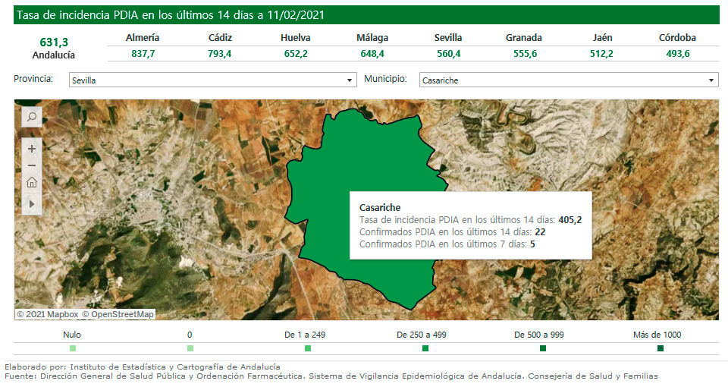Zoom out of the map with minus
The height and width of the screenshot is (387, 728).
pos(32,165)
